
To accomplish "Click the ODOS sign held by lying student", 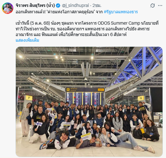I will (x=86, y=137).
